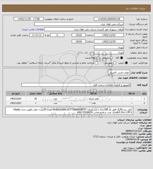153x169 pixels.
Task: Click the date cell in the کابل شبکه row
Action: tap(16, 99)
